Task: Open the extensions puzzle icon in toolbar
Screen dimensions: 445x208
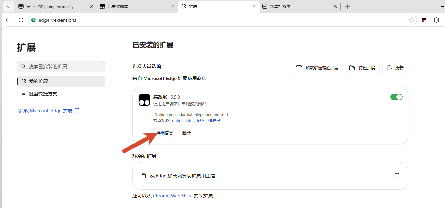Action: (437, 20)
